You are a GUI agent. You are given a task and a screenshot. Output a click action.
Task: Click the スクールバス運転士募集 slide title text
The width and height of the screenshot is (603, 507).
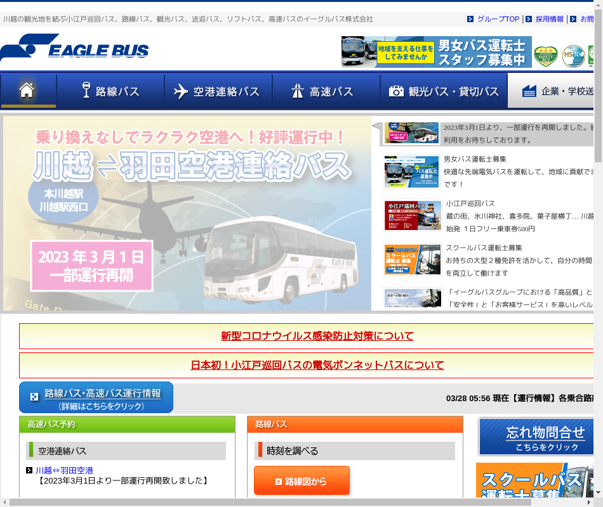484,248
